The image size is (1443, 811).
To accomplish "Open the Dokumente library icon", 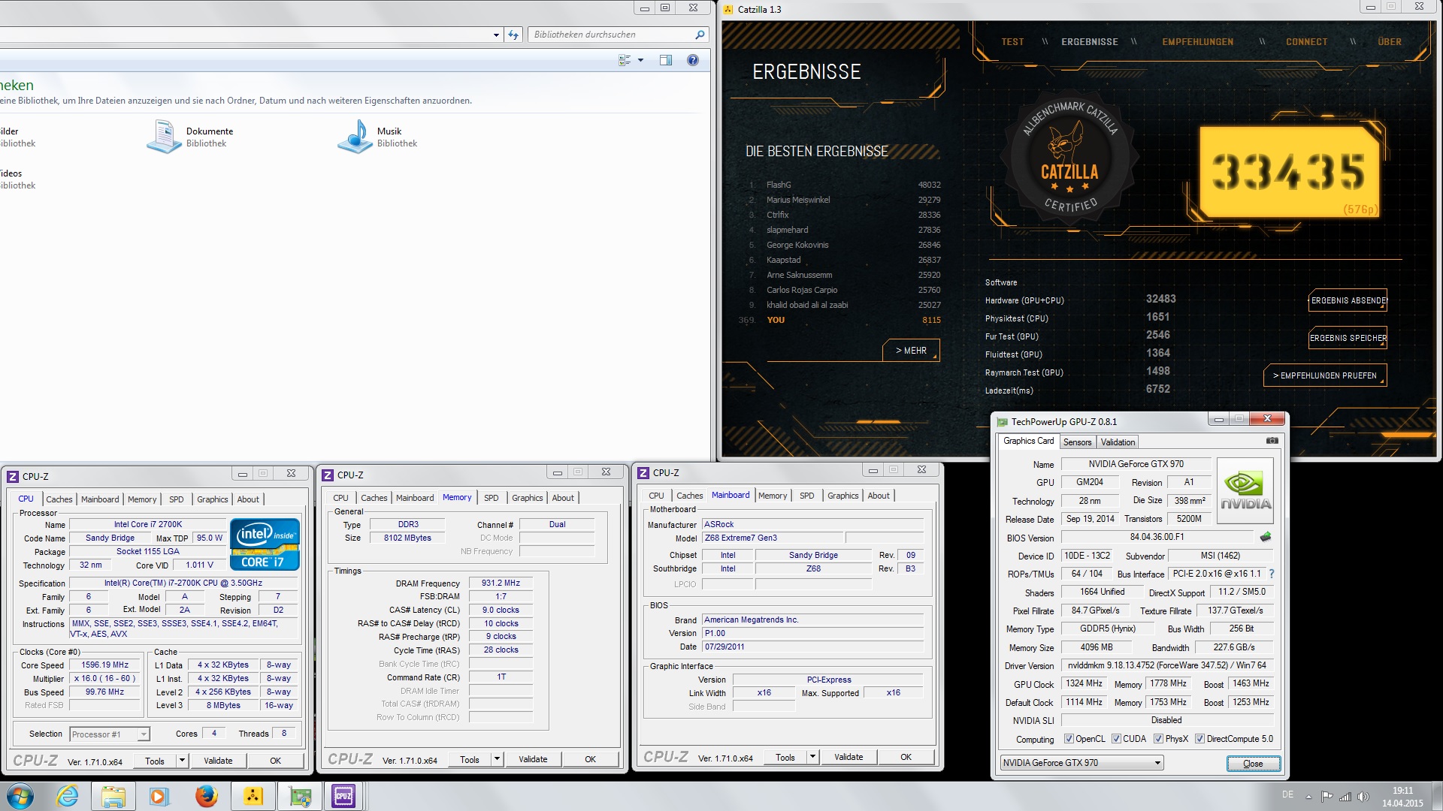I will pos(163,137).
